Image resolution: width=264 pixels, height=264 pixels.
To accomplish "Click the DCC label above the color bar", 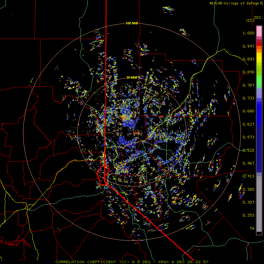I will coord(258,18).
